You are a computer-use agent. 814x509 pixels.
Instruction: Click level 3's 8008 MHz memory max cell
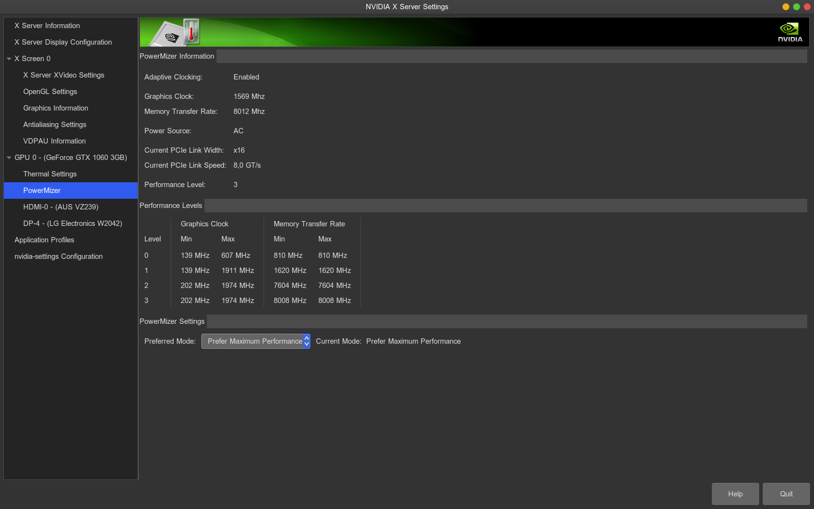point(334,301)
